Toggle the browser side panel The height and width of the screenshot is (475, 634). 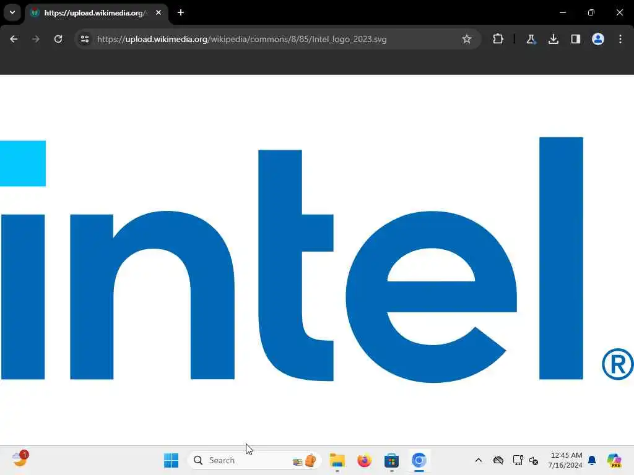point(575,39)
